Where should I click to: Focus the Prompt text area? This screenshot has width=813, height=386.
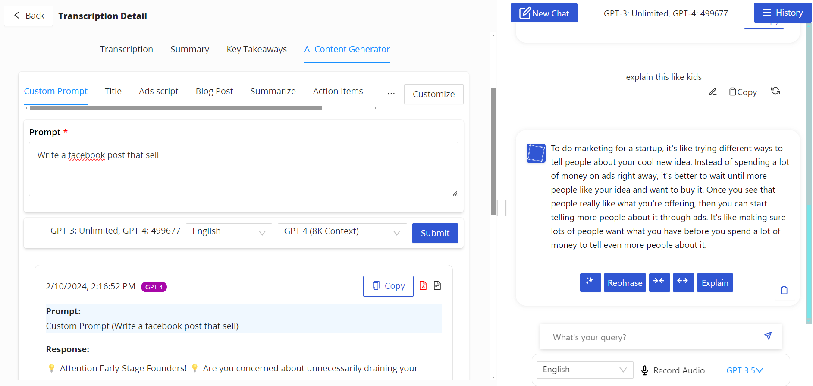243,169
